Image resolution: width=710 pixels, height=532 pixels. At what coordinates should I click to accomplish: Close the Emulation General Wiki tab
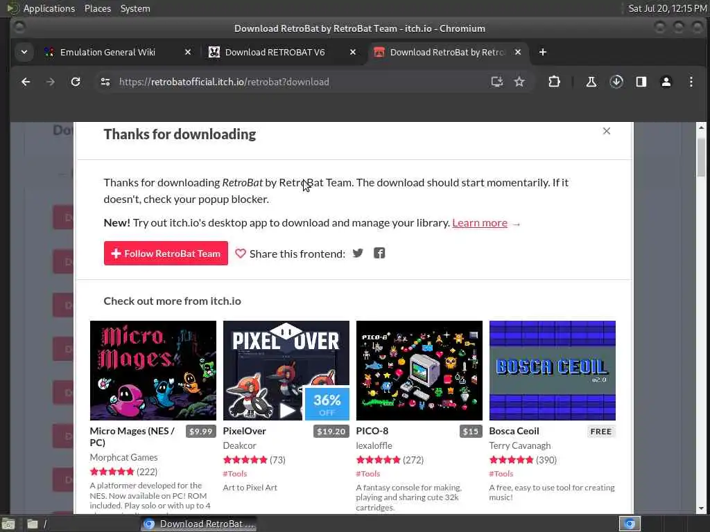pos(188,52)
